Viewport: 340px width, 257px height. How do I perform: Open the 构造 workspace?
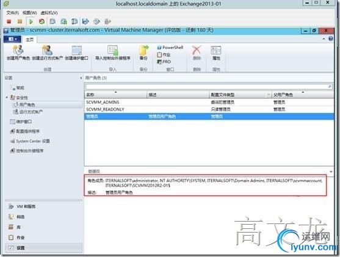tap(43, 217)
